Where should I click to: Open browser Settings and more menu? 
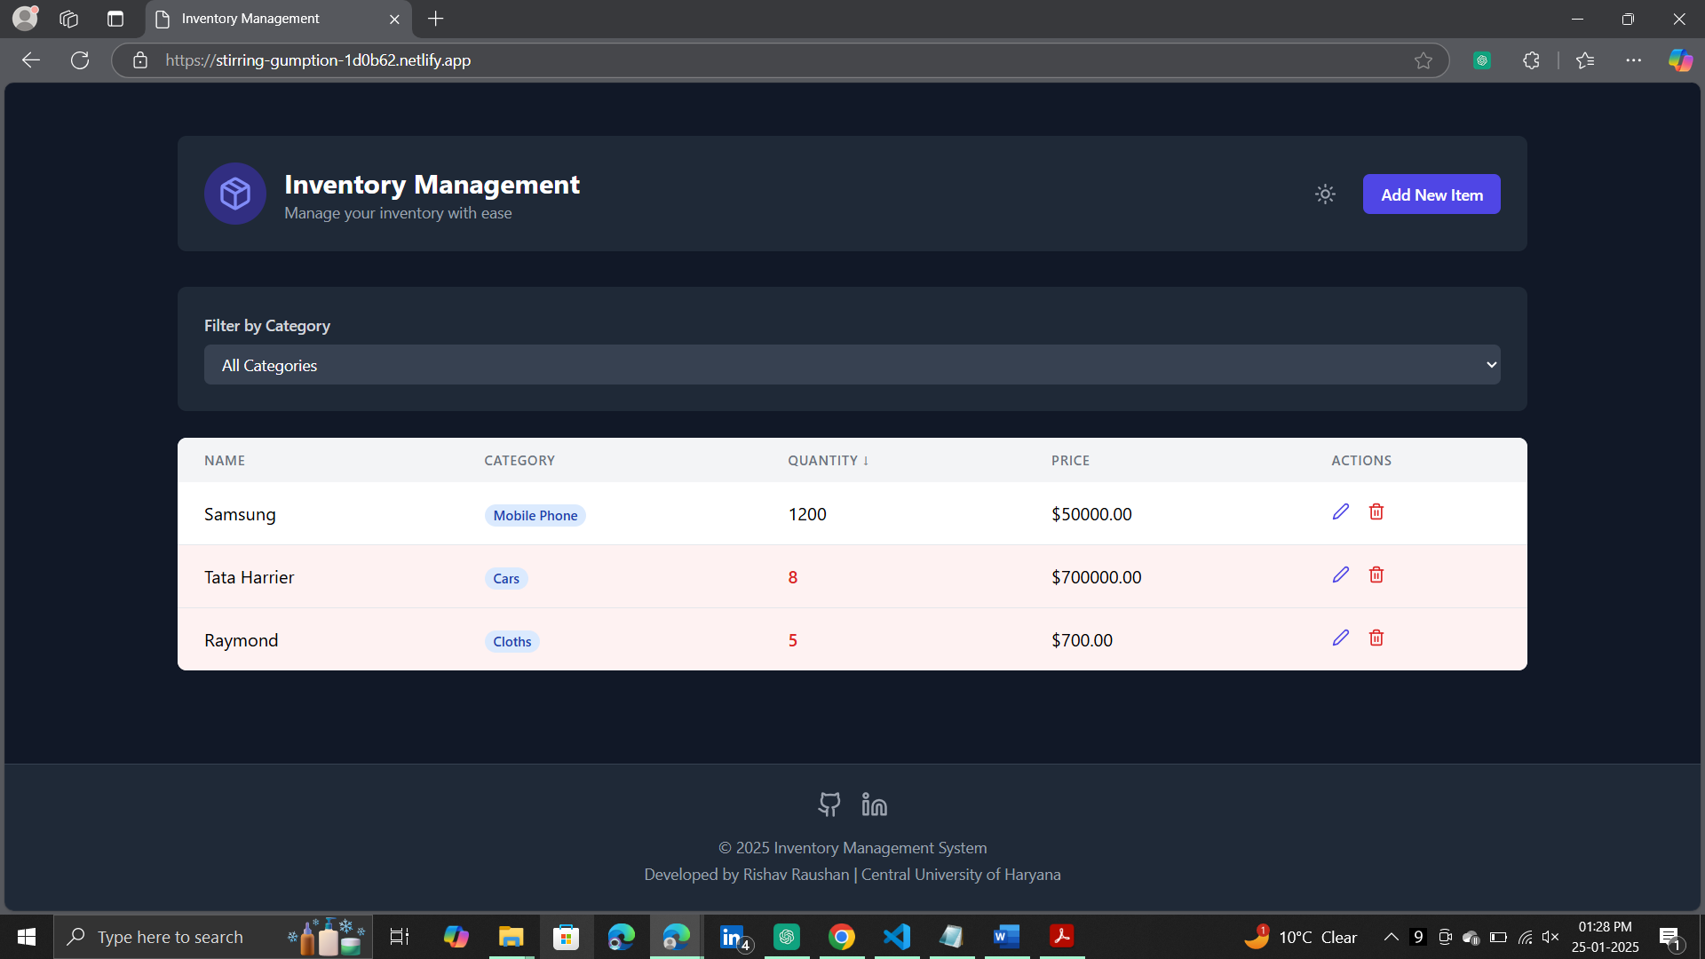1633,60
